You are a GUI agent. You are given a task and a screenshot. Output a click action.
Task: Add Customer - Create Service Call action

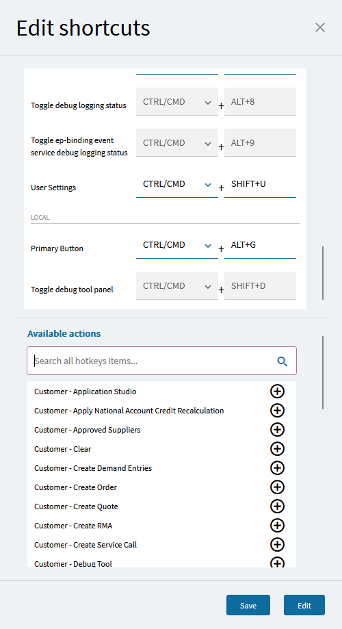point(277,544)
